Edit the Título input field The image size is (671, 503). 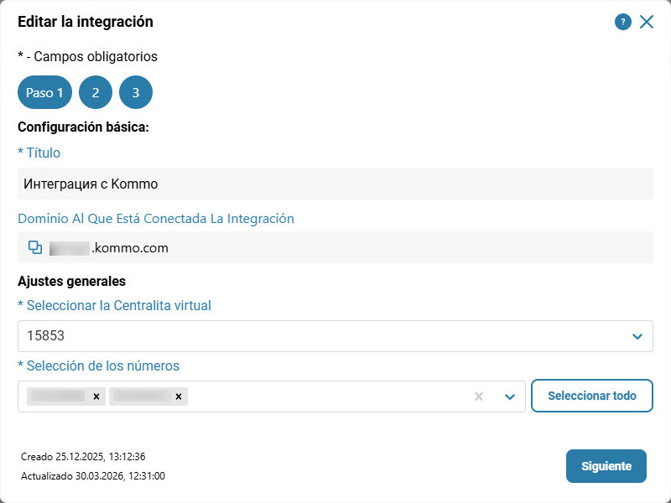click(335, 184)
